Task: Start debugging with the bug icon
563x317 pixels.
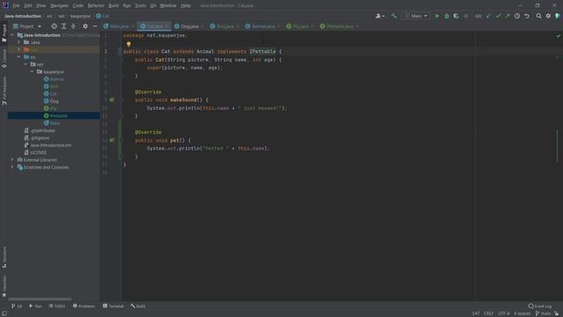Action: point(447,16)
